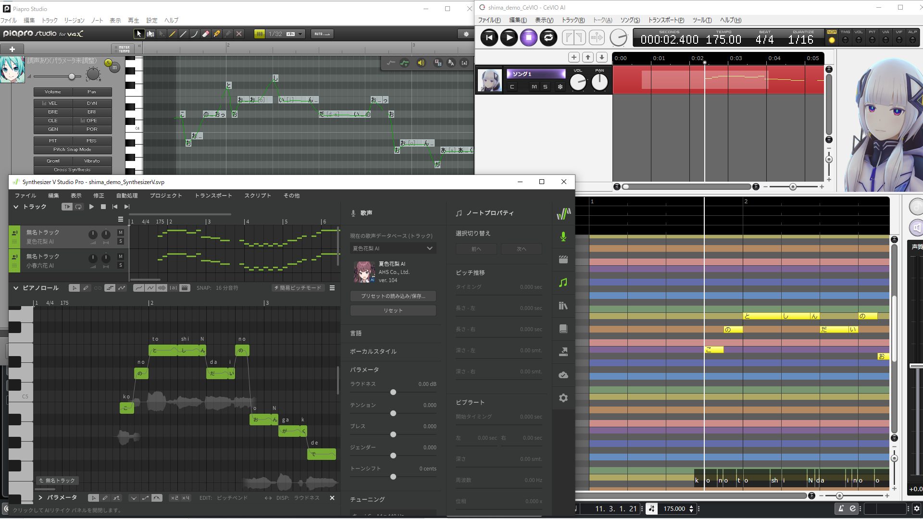
Task: Click the AUTO scroll button in Piapro Studio
Action: (322, 34)
